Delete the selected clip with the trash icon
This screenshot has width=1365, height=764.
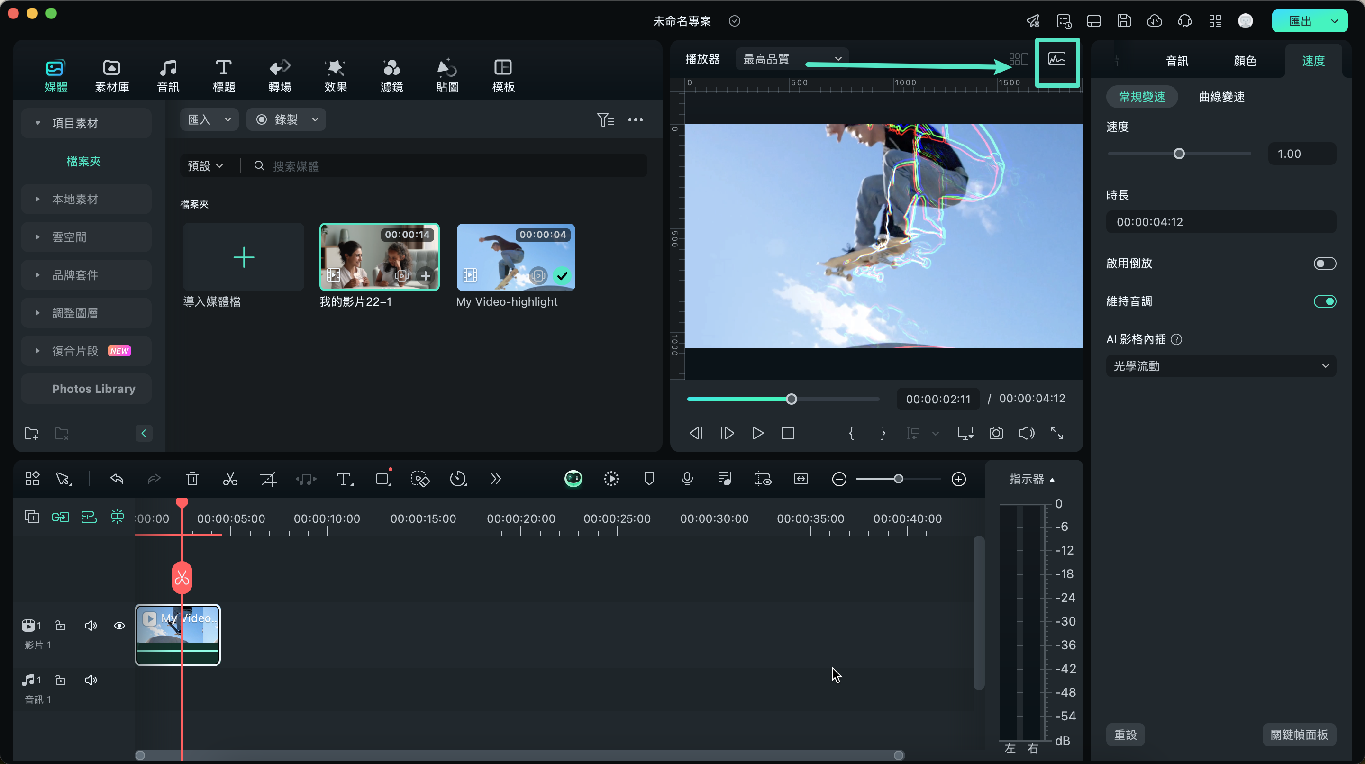[192, 479]
